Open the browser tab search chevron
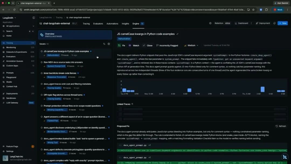This screenshot has width=291, height=164. (13, 3)
